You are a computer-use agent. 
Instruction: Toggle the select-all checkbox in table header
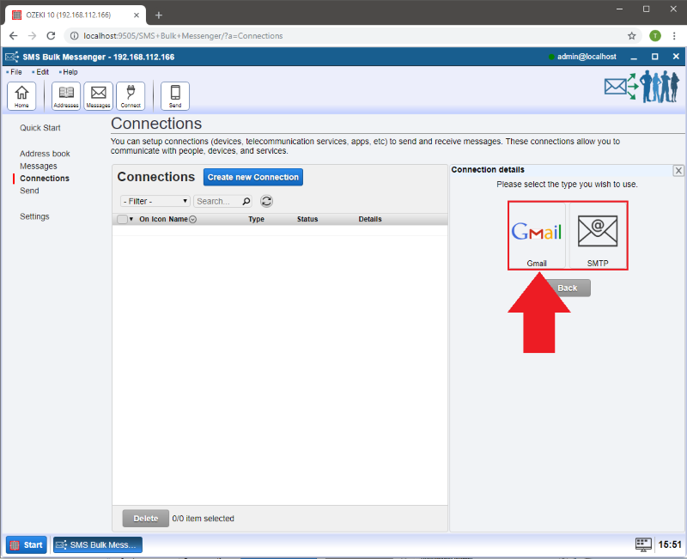pos(122,219)
